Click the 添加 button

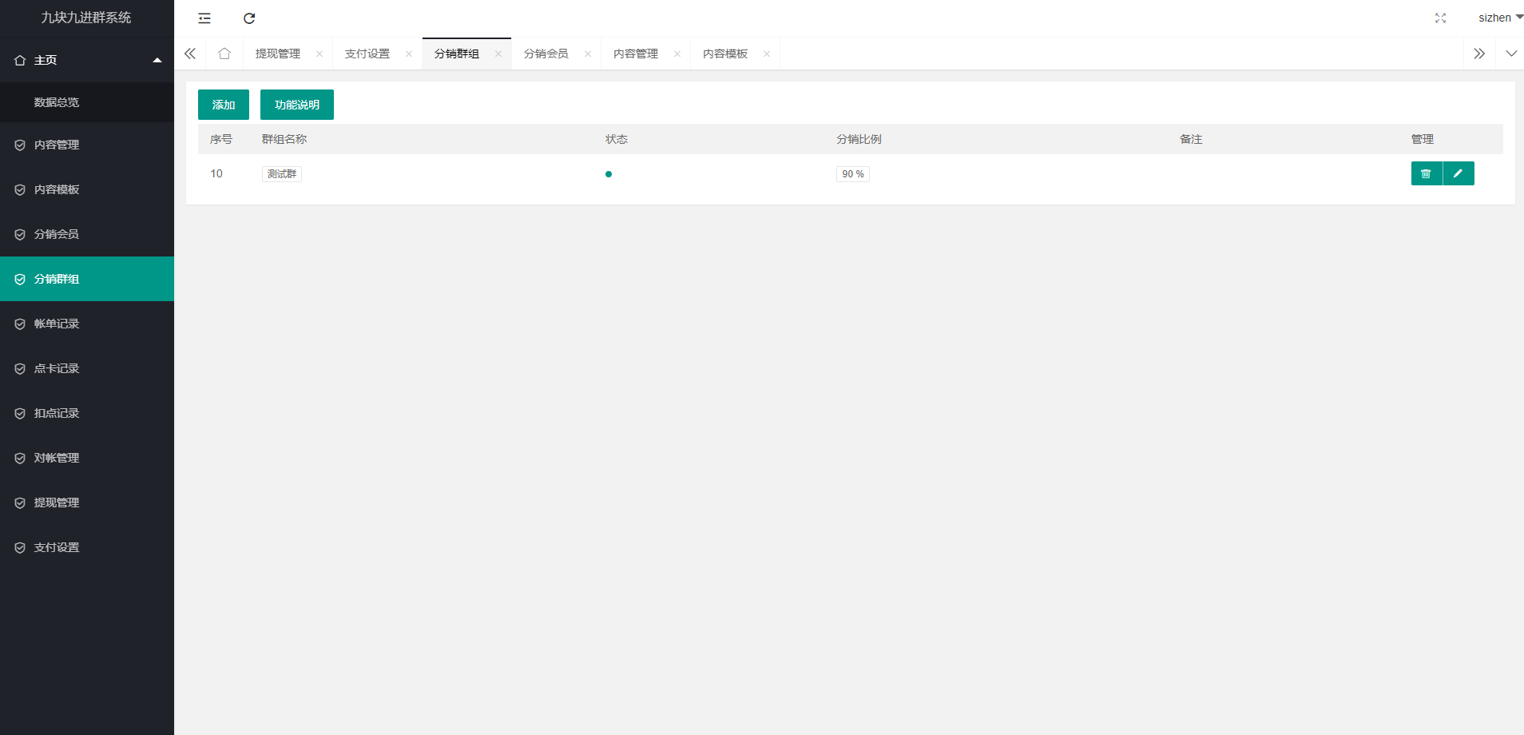224,105
